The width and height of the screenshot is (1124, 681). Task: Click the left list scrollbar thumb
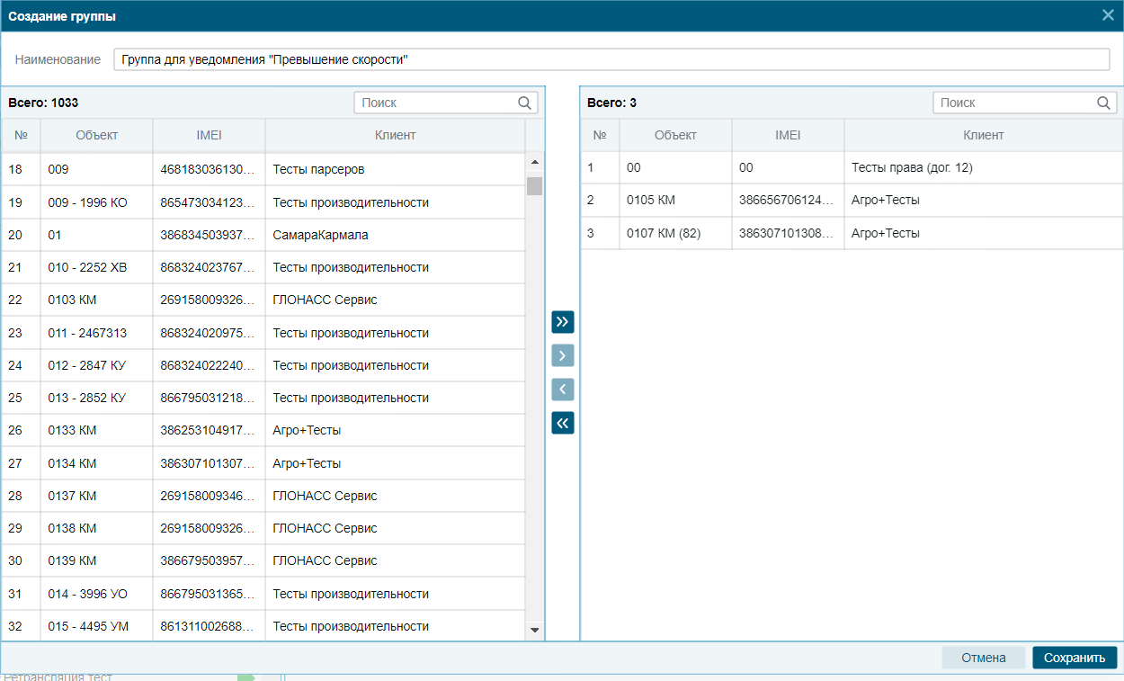[x=535, y=185]
